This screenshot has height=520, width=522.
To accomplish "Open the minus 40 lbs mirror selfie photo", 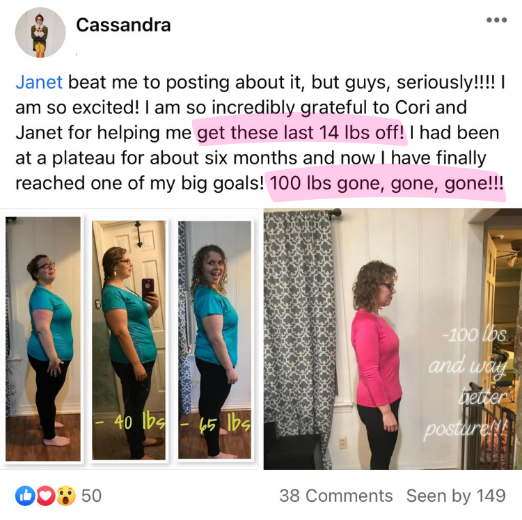I will [x=129, y=340].
